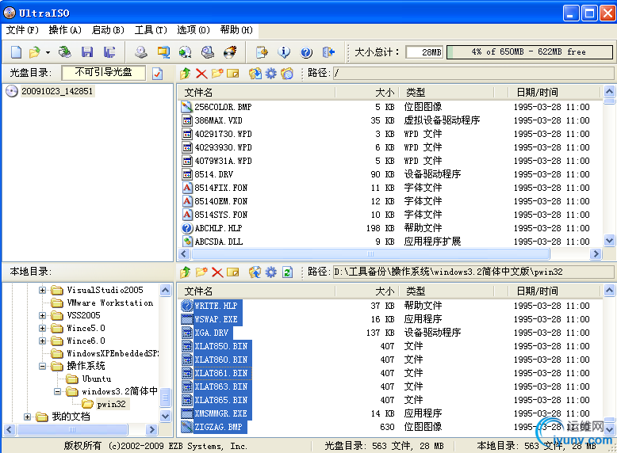Expand the VSS2005 folder node

(x=42, y=315)
